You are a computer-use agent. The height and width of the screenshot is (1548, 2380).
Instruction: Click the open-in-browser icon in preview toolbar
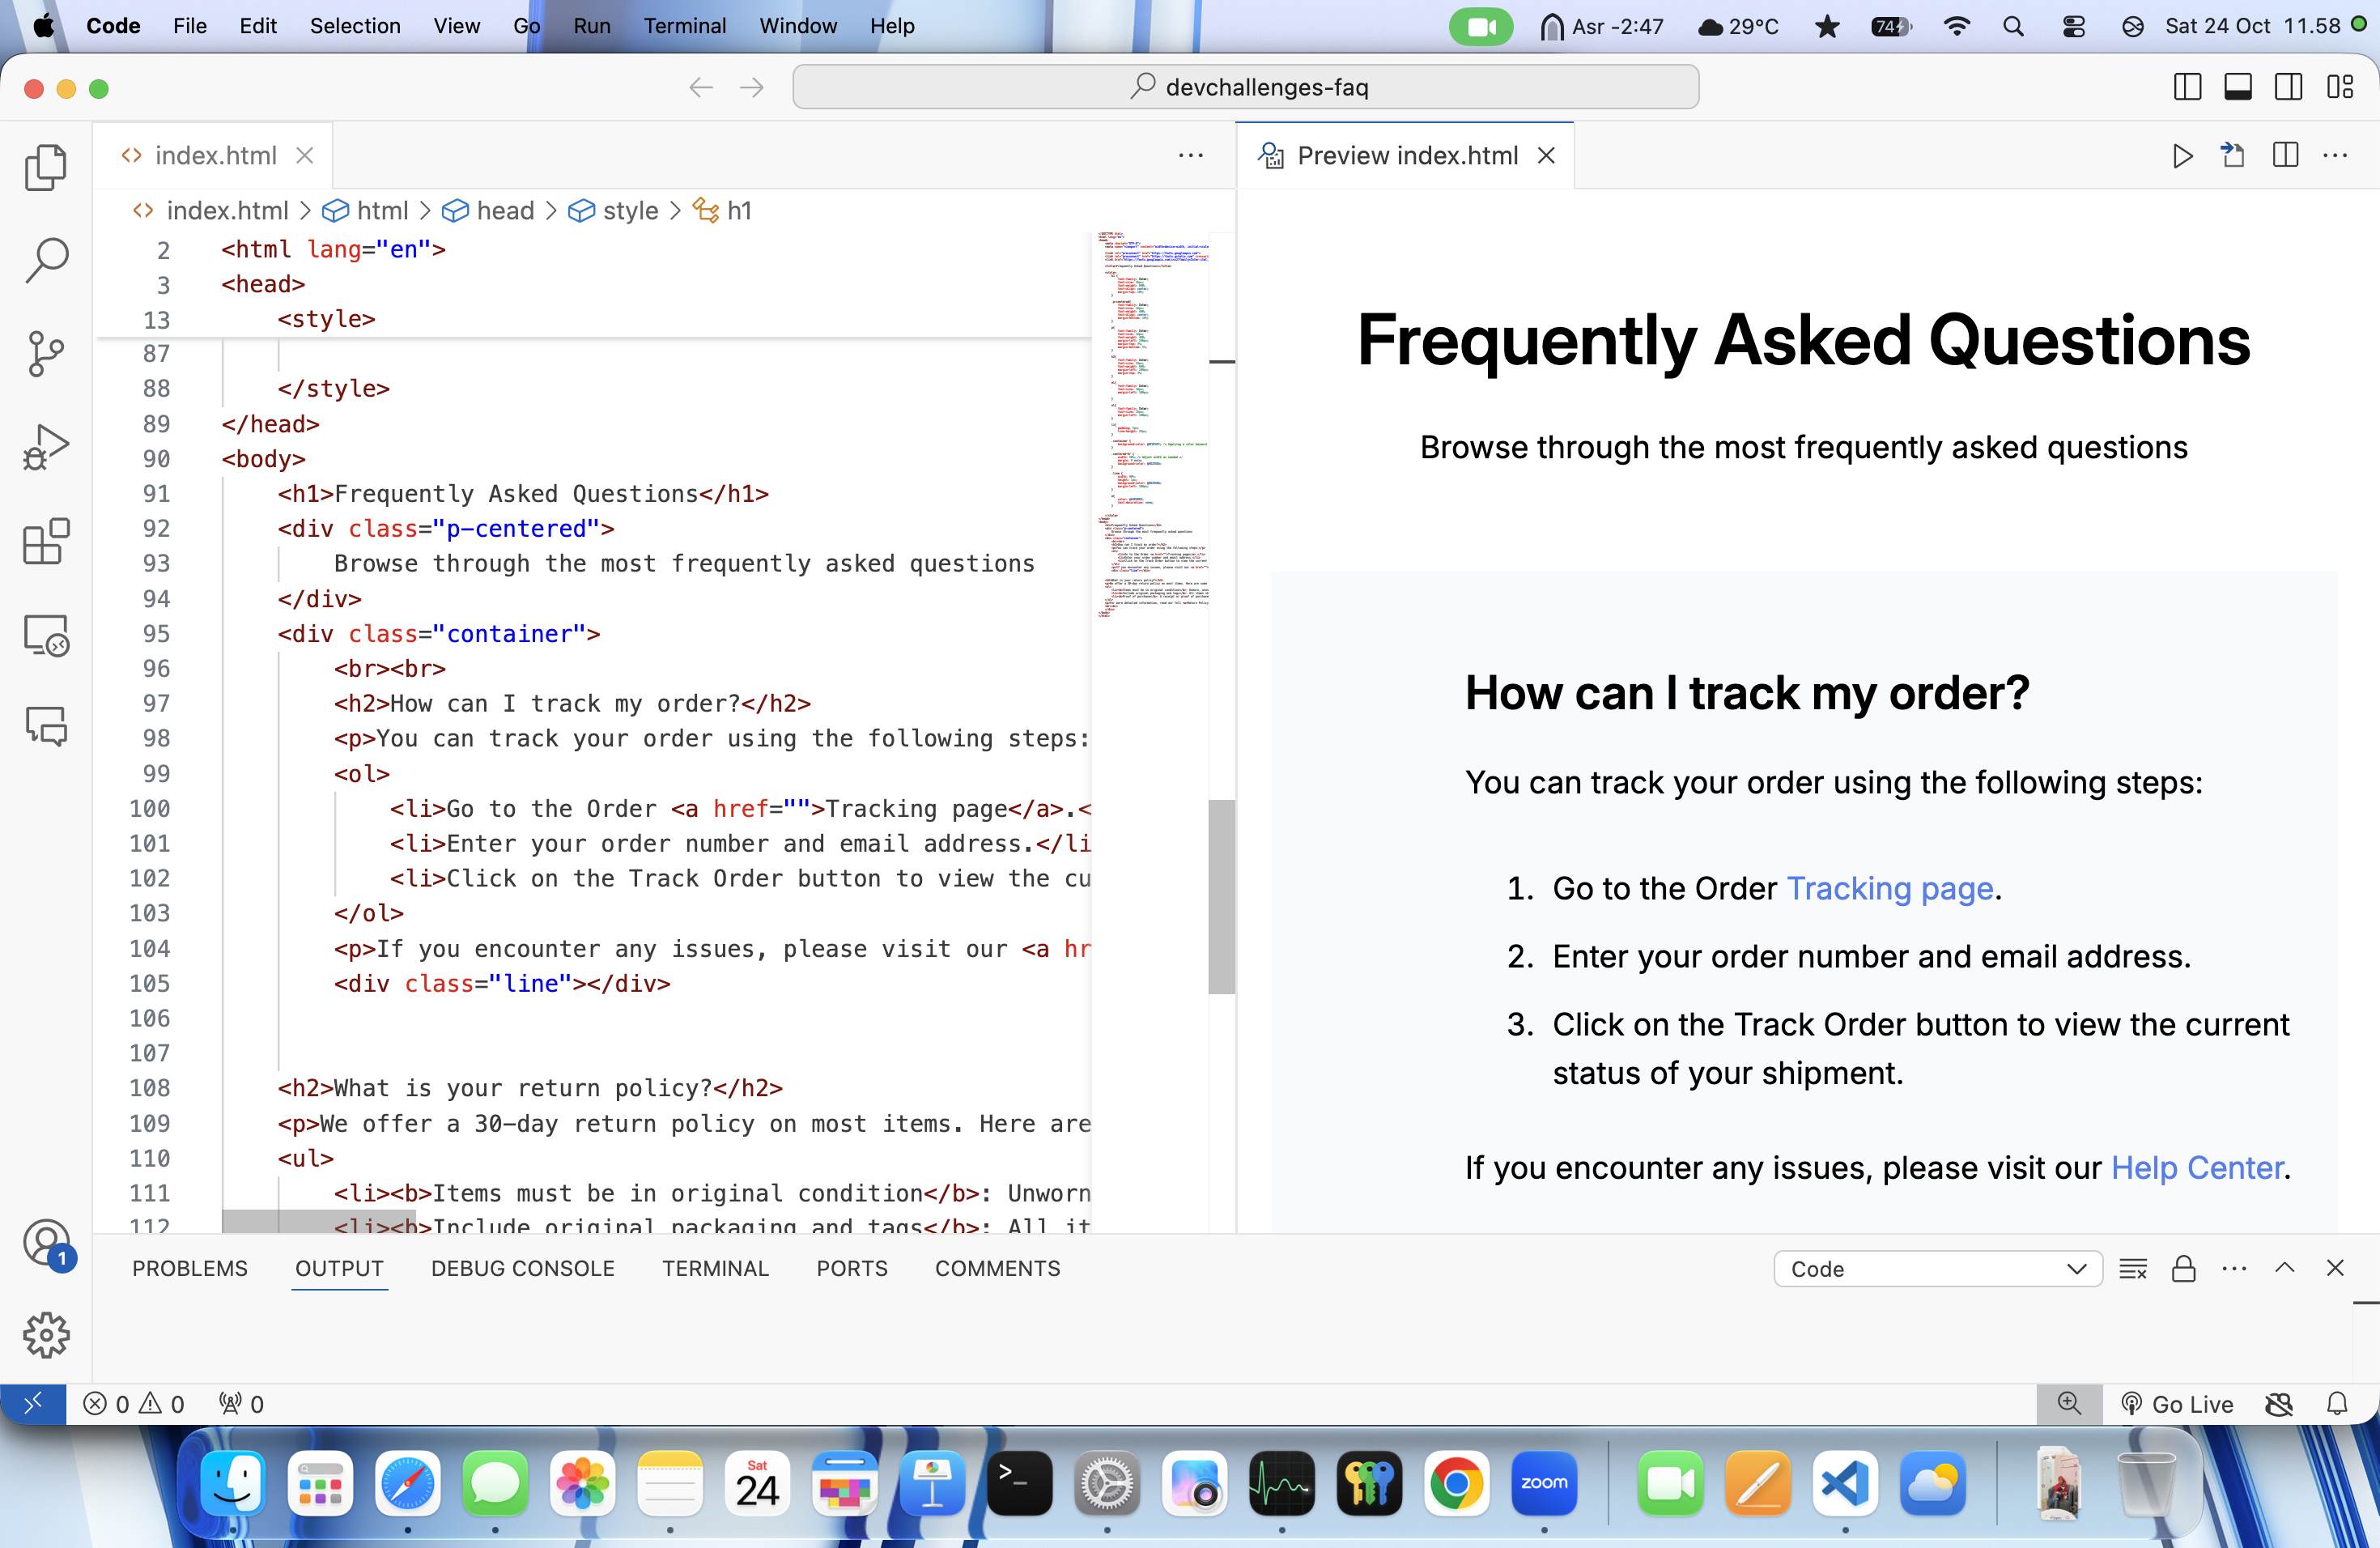coord(2233,156)
